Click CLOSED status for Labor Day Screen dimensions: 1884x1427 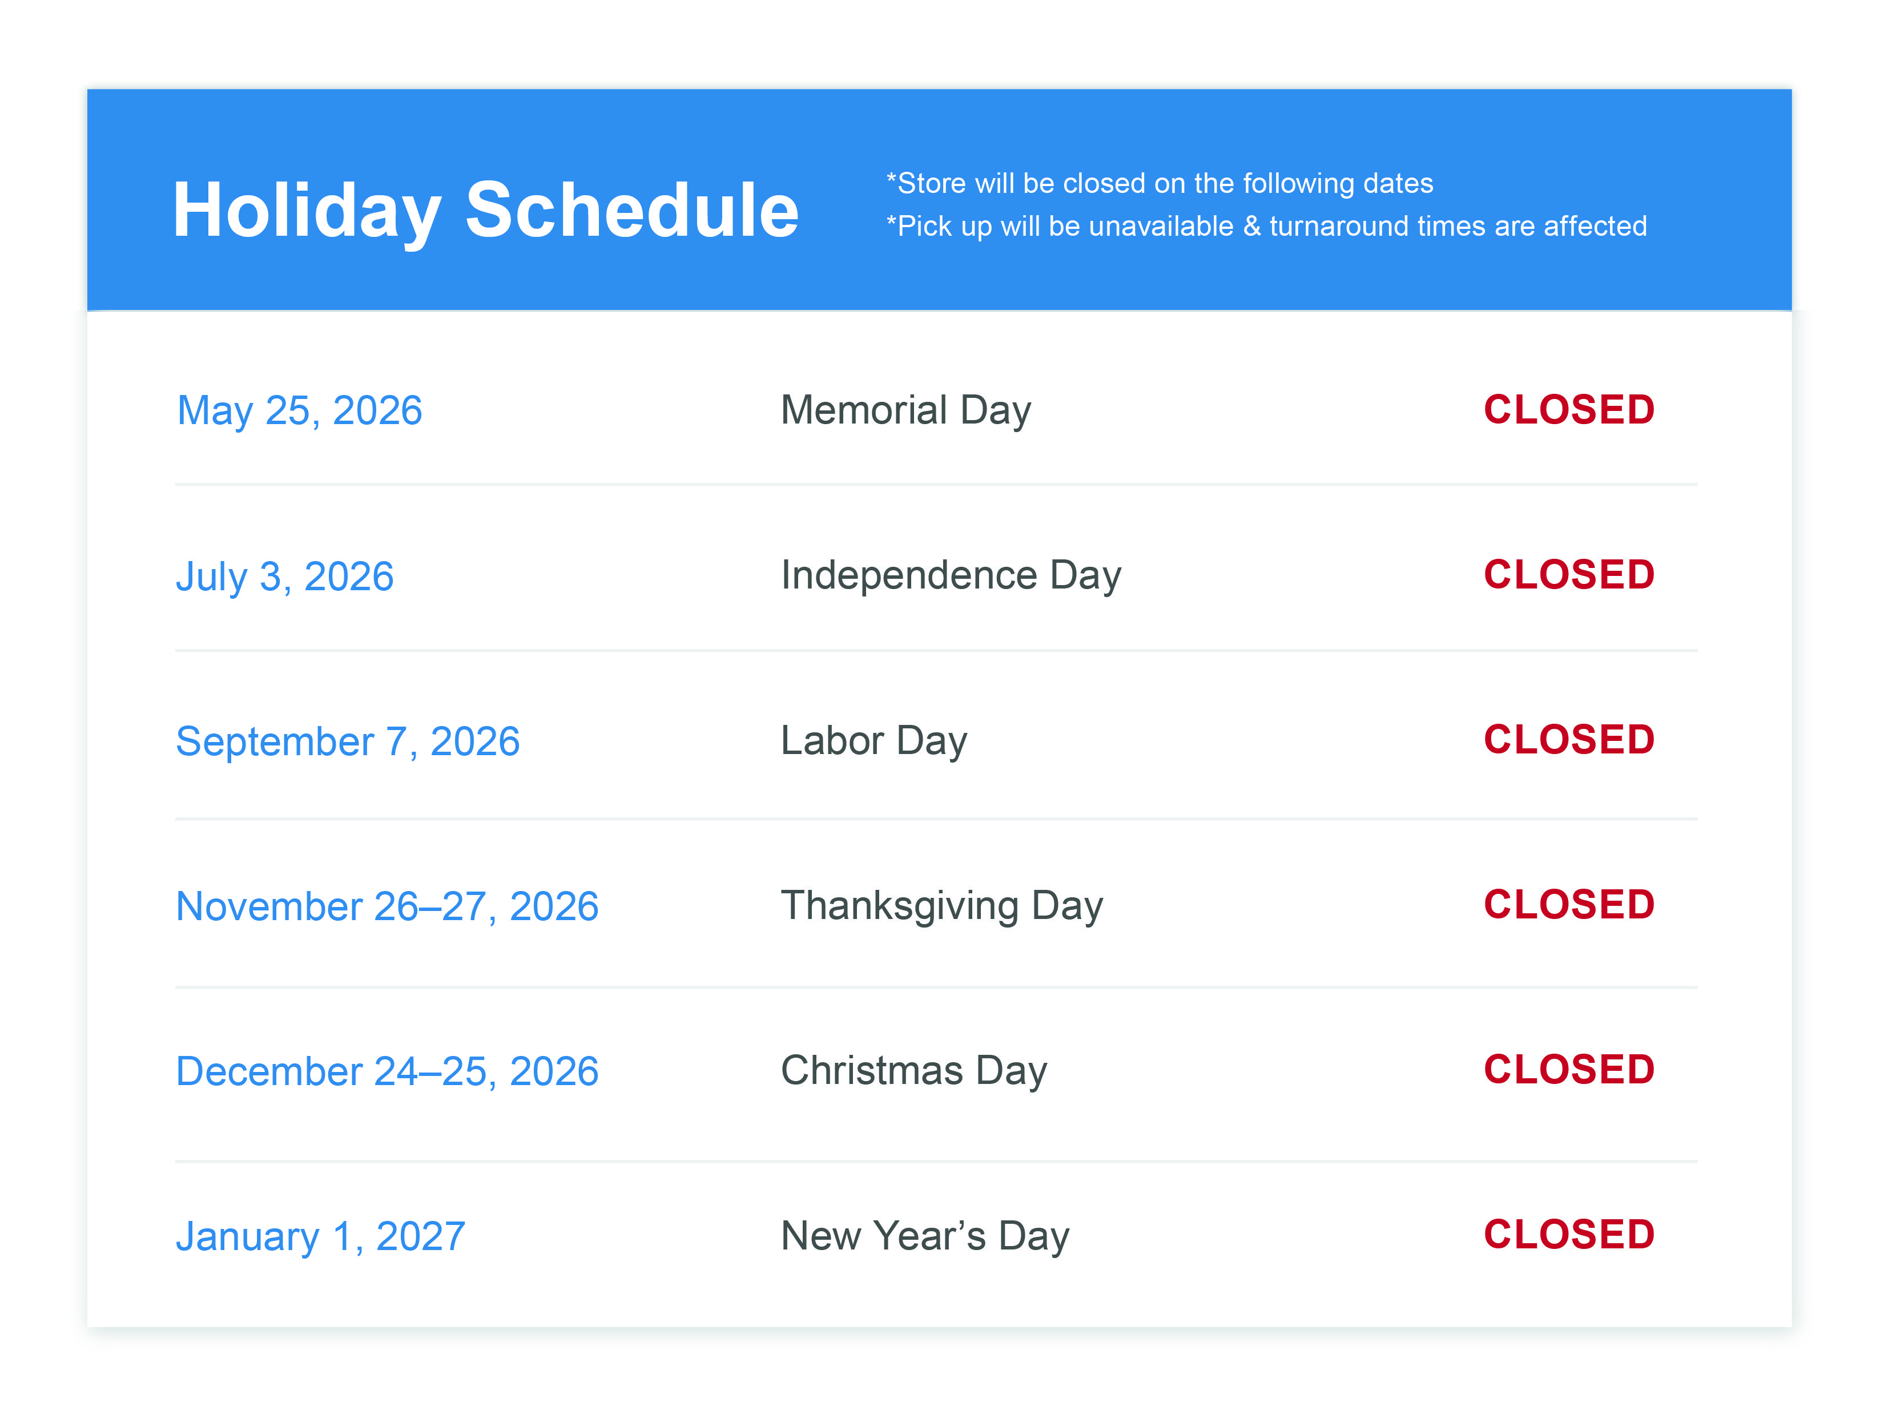click(1569, 740)
